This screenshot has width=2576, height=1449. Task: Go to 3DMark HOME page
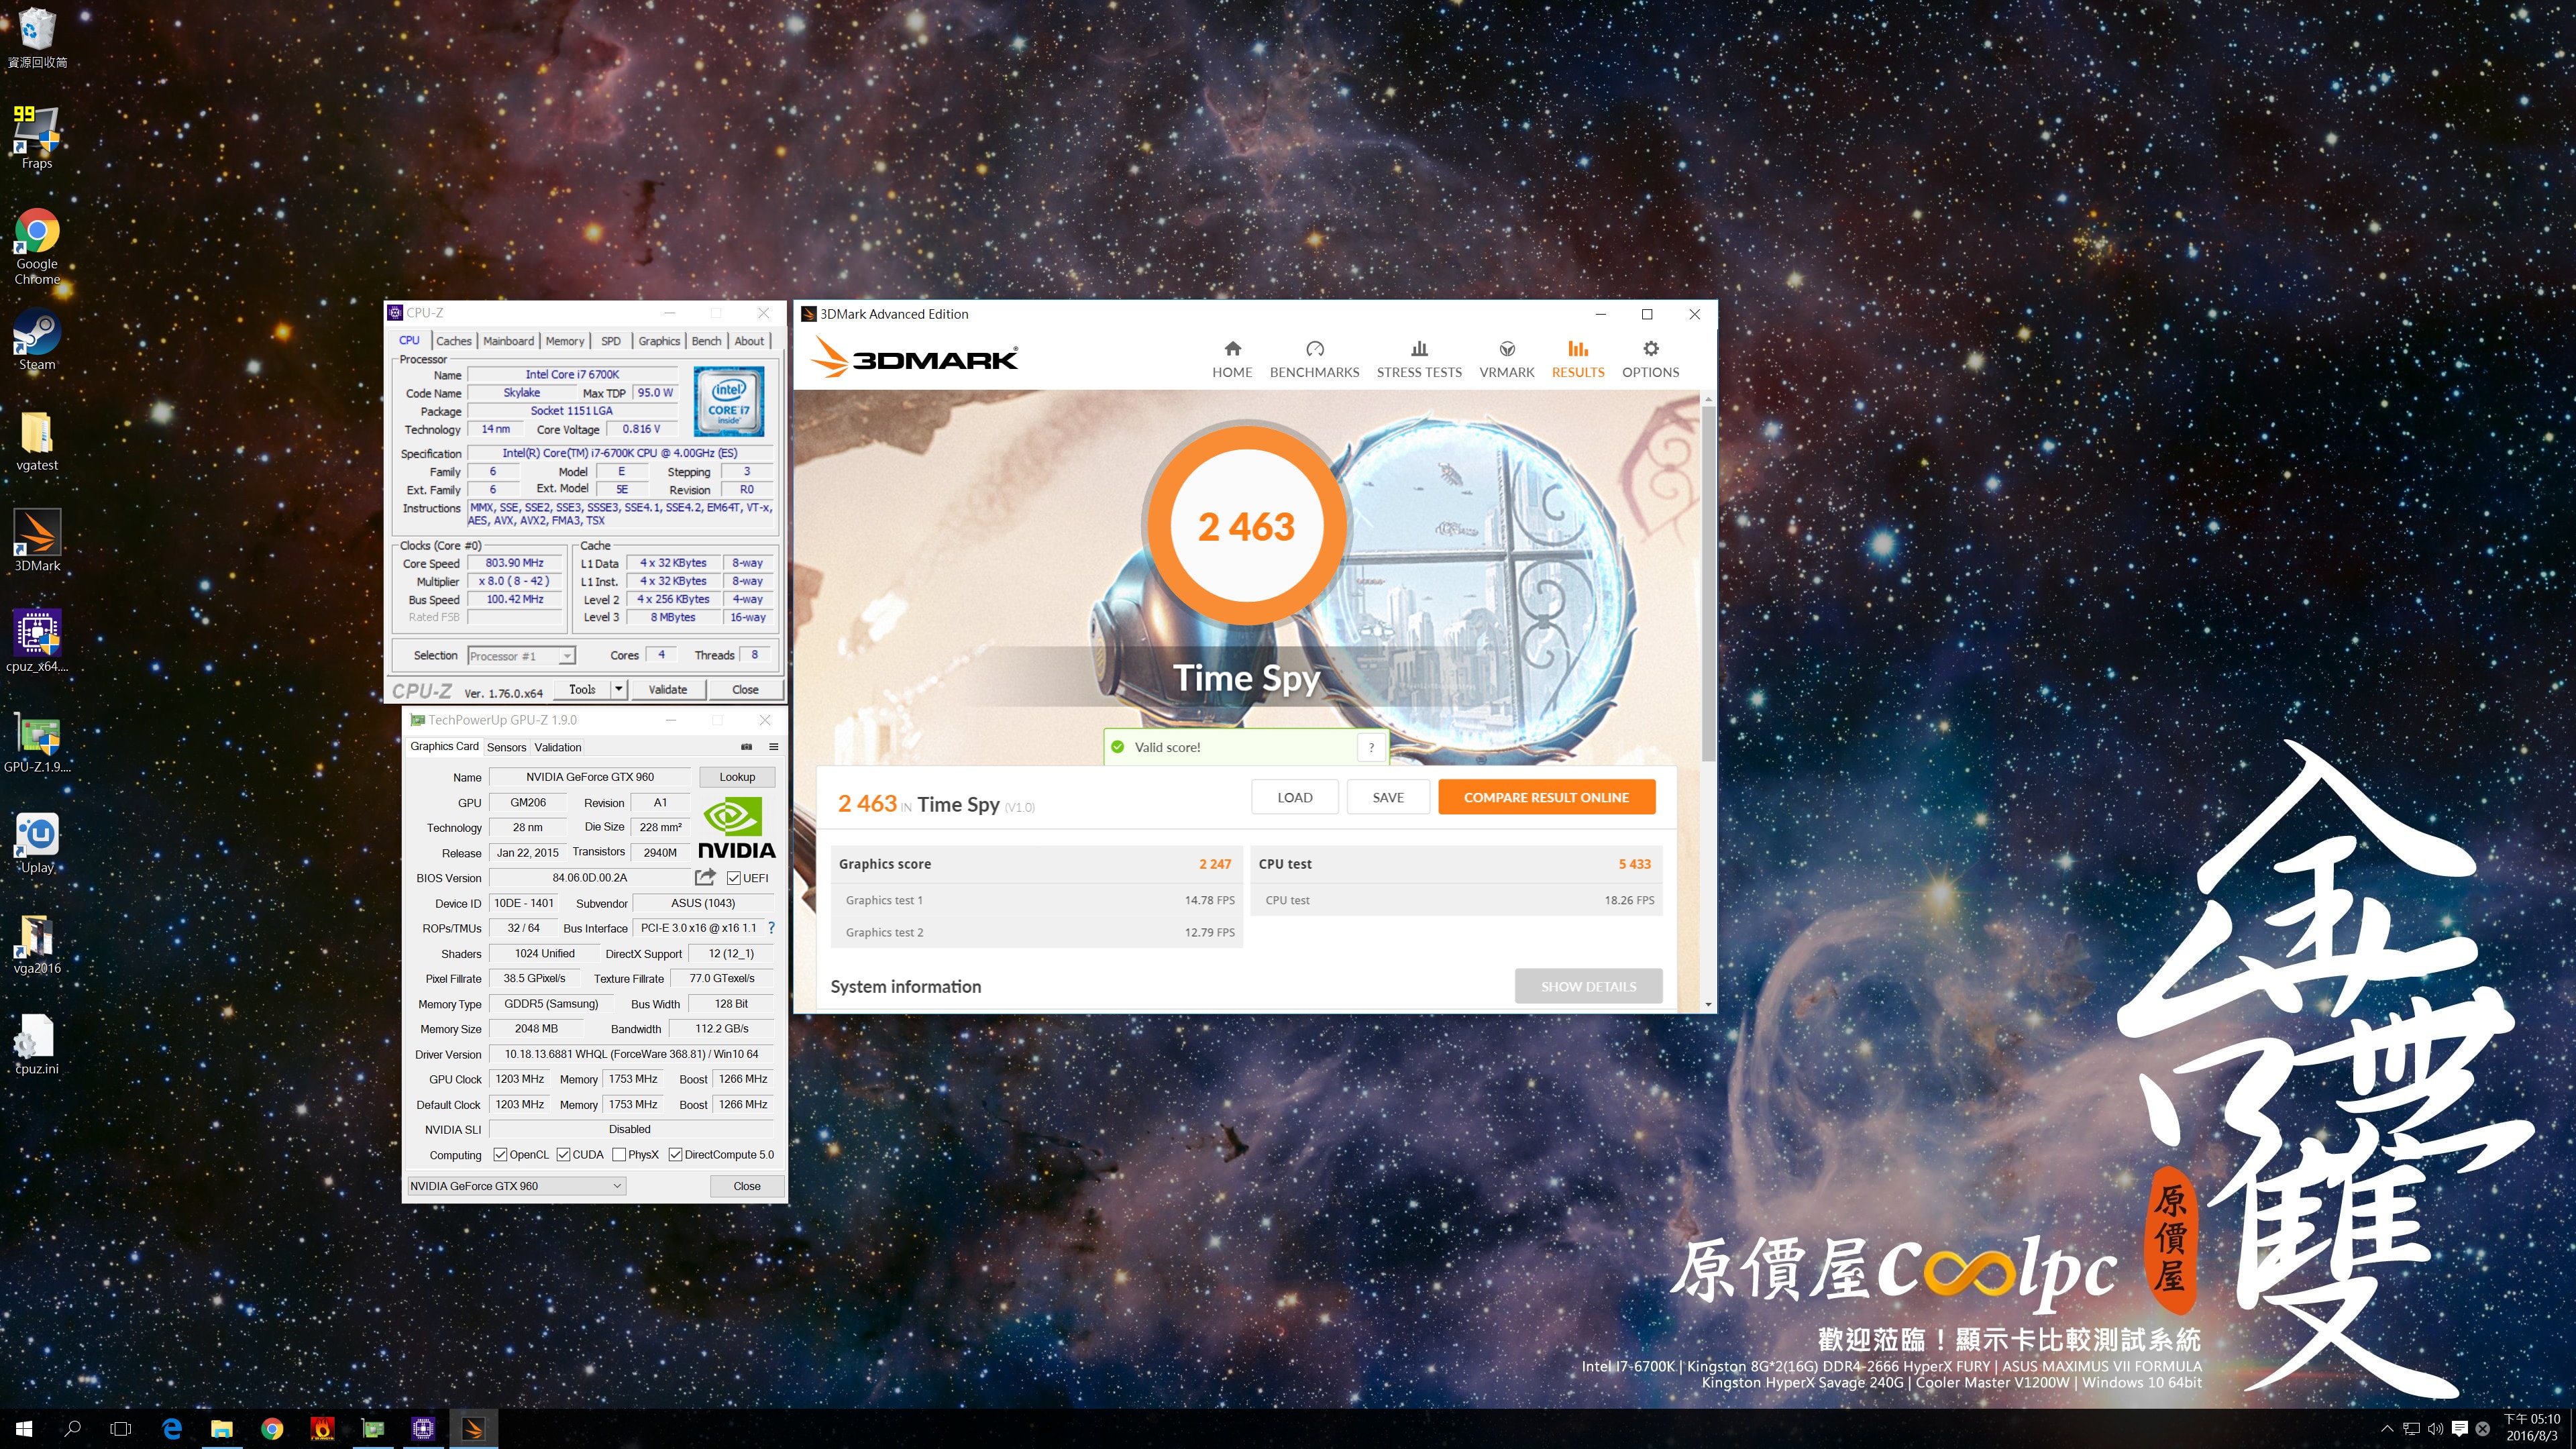1232,359
